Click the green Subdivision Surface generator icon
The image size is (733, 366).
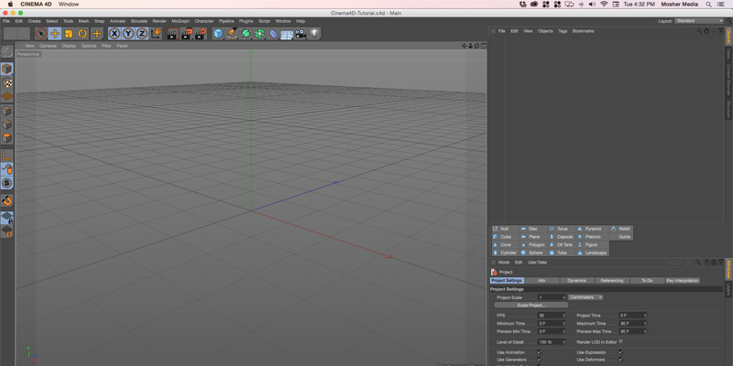pyautogui.click(x=246, y=34)
